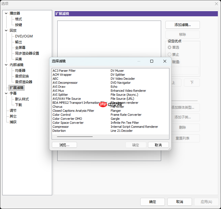Select DVD Navigator filter

(x=121, y=83)
